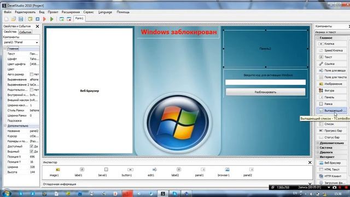Pick the Кнопка component
This screenshot has width=350, height=197.
coord(332,44)
